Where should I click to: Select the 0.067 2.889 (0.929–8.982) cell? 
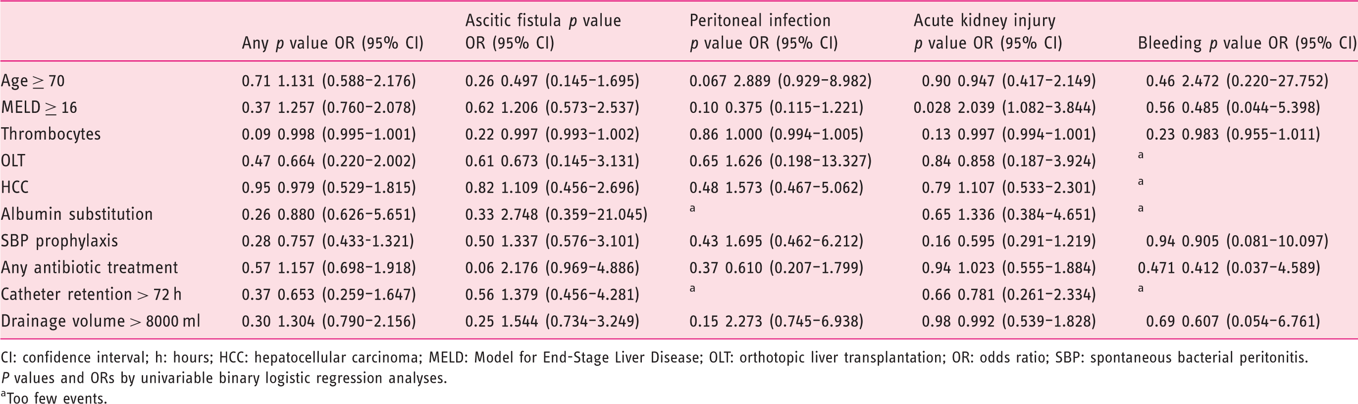781,81
